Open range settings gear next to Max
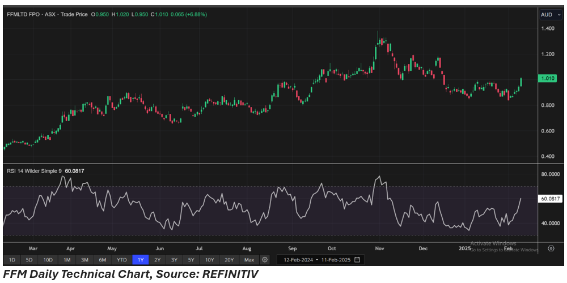 coord(265,260)
